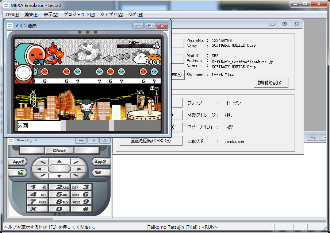The image size is (330, 233).
Task: Click the SoftBank_test@softbank.ne.jp address
Action: (242, 62)
